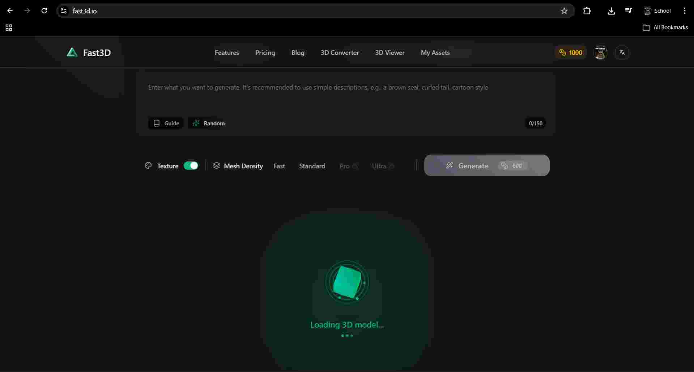Go to My Assets

pos(435,53)
